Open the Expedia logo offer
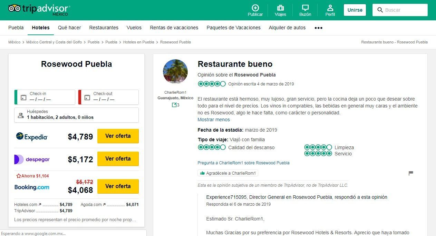Image resolution: width=436 pixels, height=236 pixels. coord(32,136)
